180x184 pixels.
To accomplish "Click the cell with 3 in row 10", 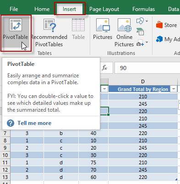I will (27, 155).
